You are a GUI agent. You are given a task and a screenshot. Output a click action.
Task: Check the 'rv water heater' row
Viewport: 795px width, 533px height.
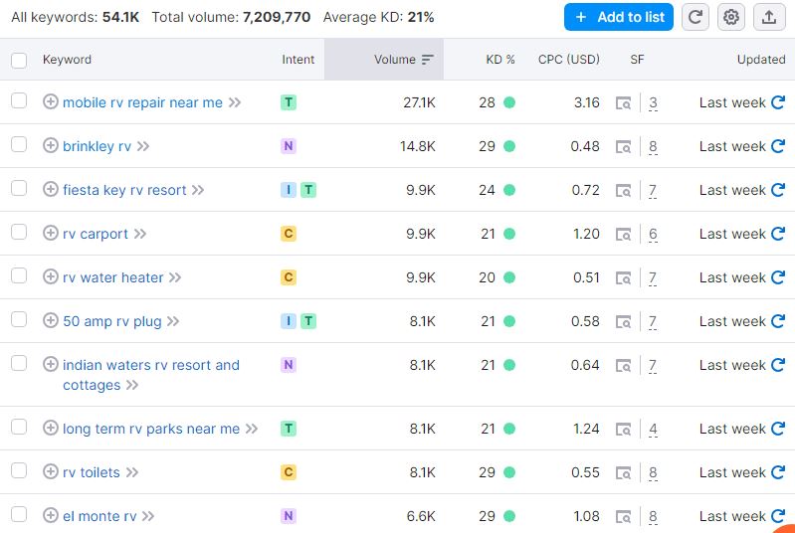click(x=19, y=275)
